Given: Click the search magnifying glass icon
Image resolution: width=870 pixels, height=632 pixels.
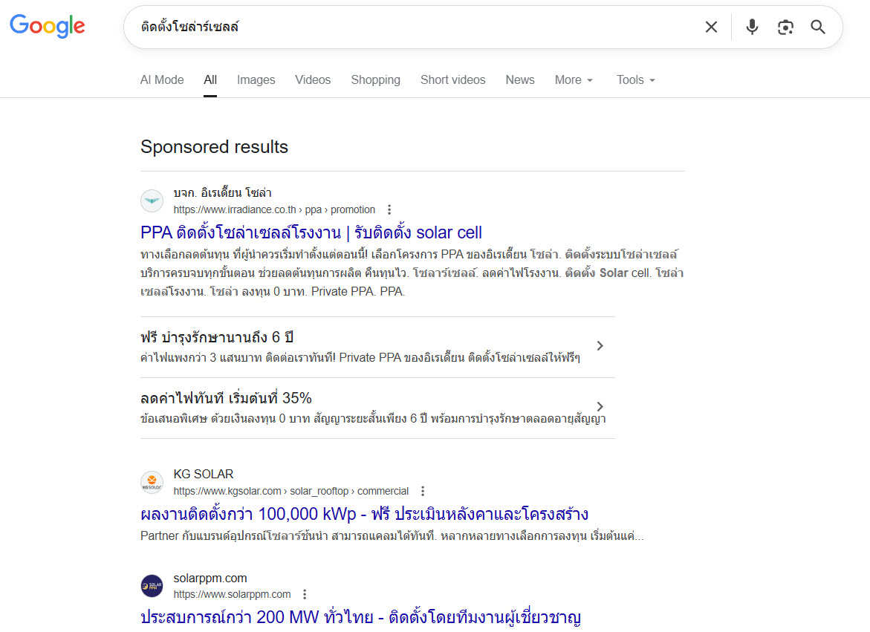Looking at the screenshot, I should (818, 27).
